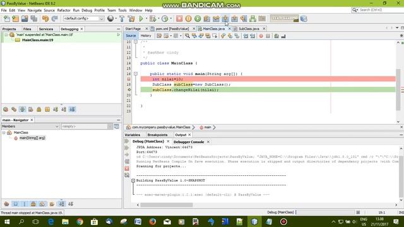
Task: Toggle Show Non-Public Members in the Navigator
Action: pos(33,204)
